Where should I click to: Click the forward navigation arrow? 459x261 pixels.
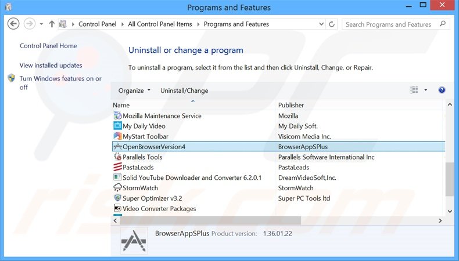click(x=29, y=24)
